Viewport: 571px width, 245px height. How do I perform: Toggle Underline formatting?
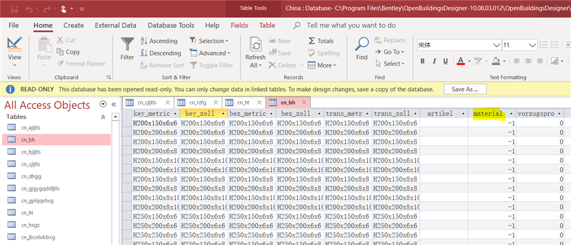(x=445, y=61)
